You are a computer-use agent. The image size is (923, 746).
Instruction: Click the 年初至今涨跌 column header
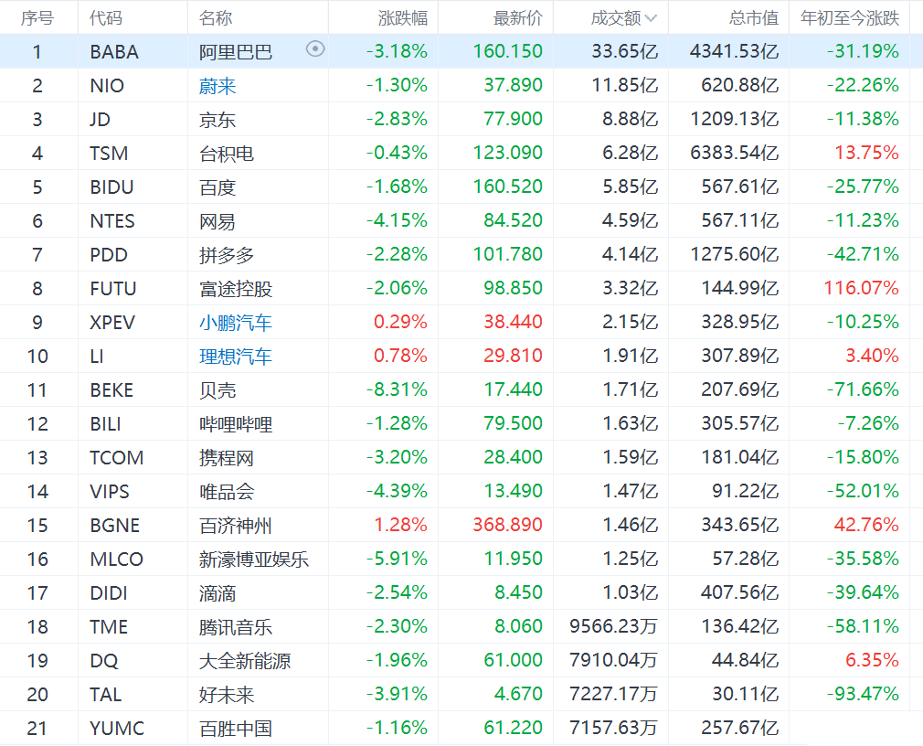coord(850,18)
